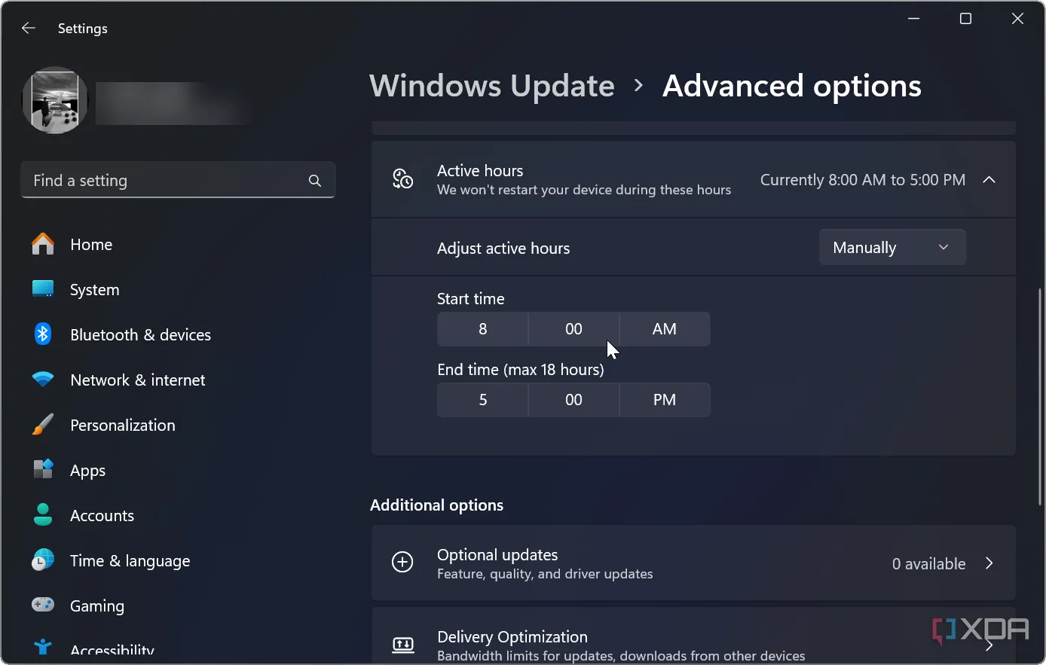
Task: Click the Gaming controller icon
Action: (x=43, y=606)
